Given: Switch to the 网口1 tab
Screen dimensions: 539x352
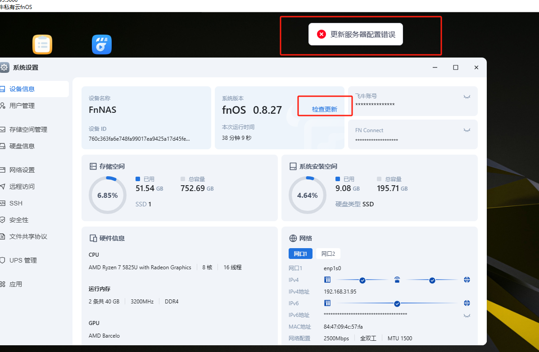Looking at the screenshot, I should coord(300,254).
